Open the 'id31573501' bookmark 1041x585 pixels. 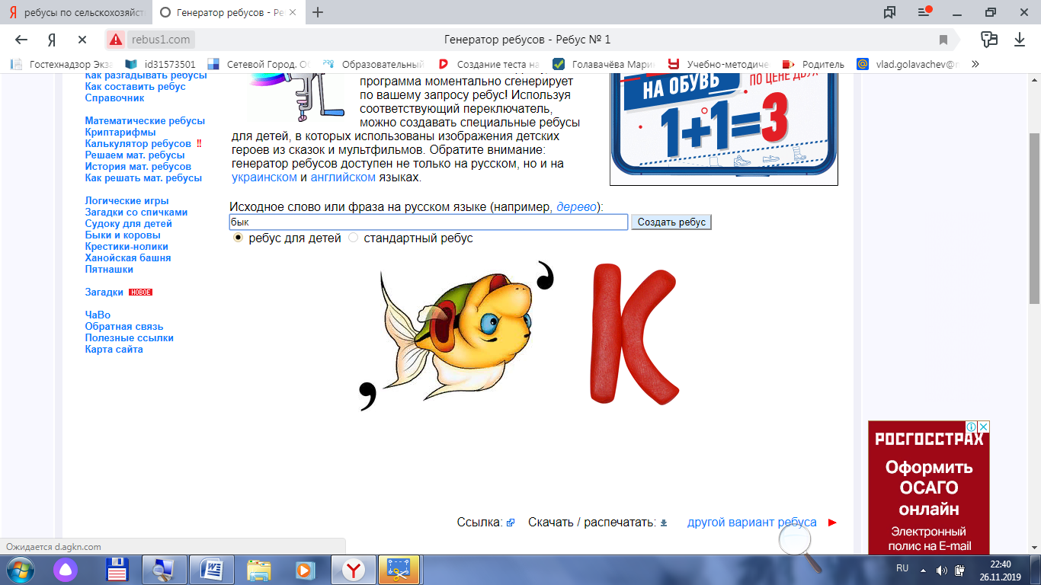pyautogui.click(x=160, y=64)
